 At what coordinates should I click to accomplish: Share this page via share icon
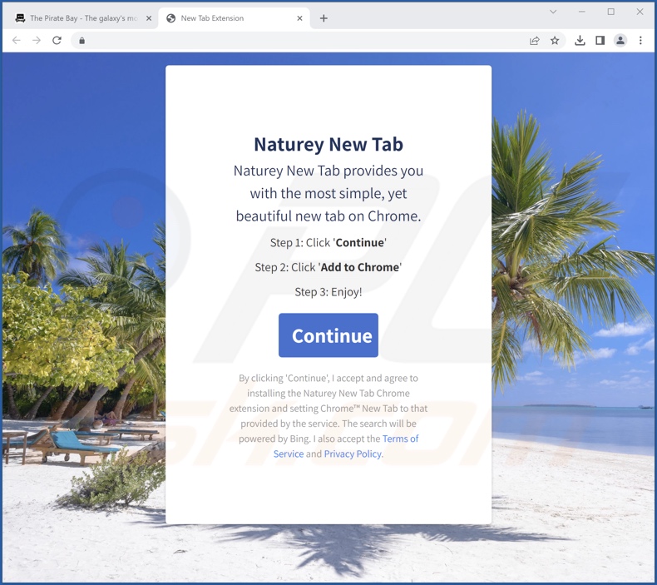point(534,41)
